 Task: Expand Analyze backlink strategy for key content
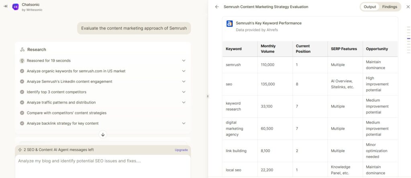[x=103, y=123]
